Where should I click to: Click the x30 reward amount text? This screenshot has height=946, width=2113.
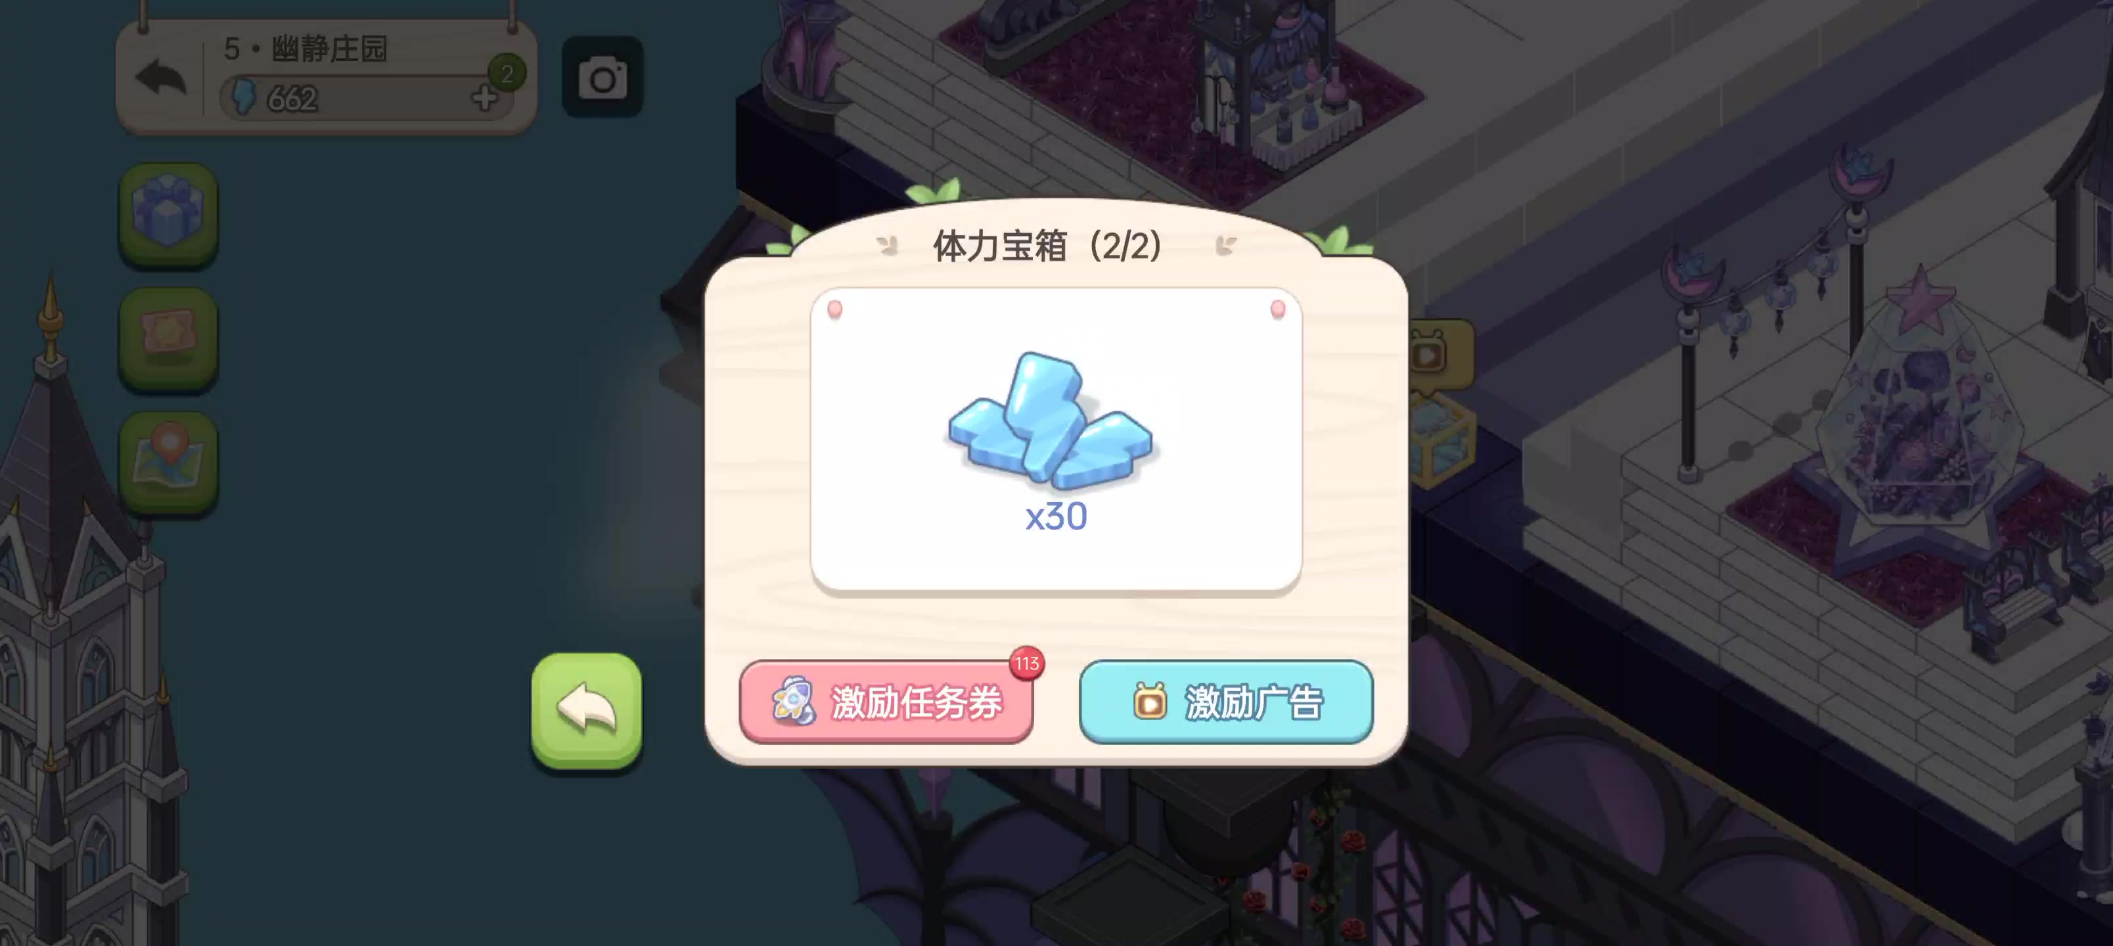tap(1056, 517)
